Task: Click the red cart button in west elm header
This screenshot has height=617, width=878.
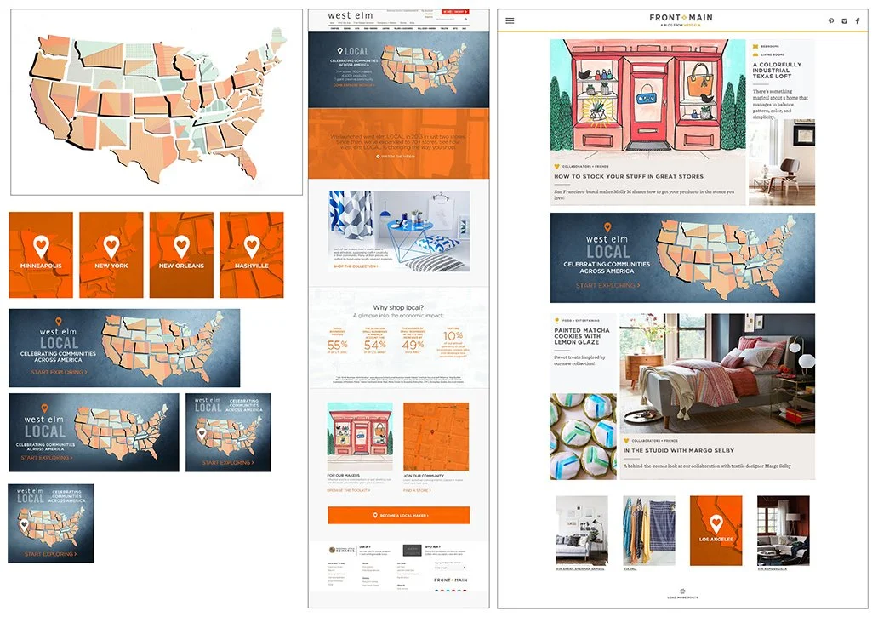Action: pos(455,11)
